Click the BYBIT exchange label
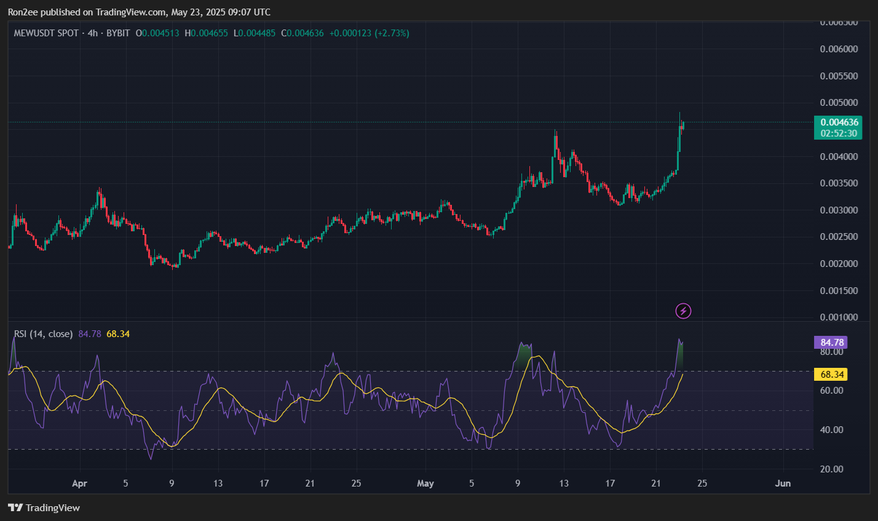 click(118, 33)
